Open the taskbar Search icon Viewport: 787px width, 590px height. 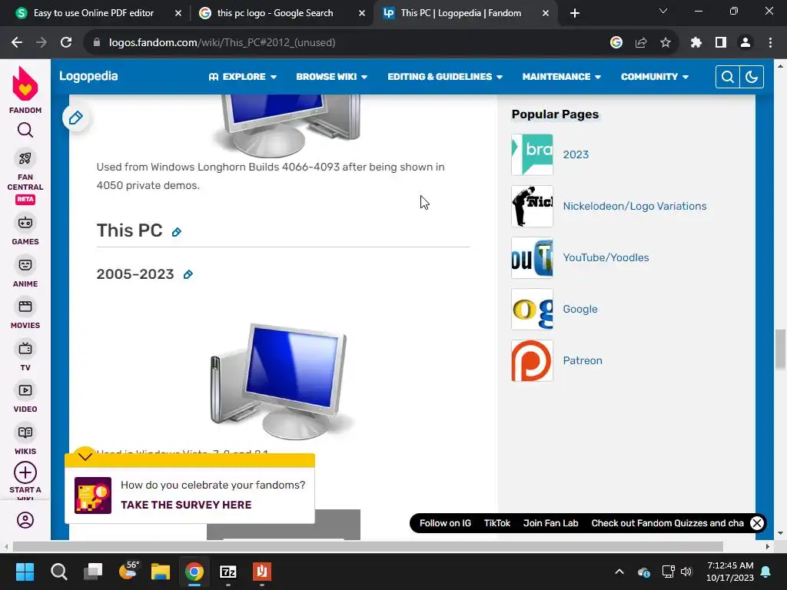(x=58, y=572)
